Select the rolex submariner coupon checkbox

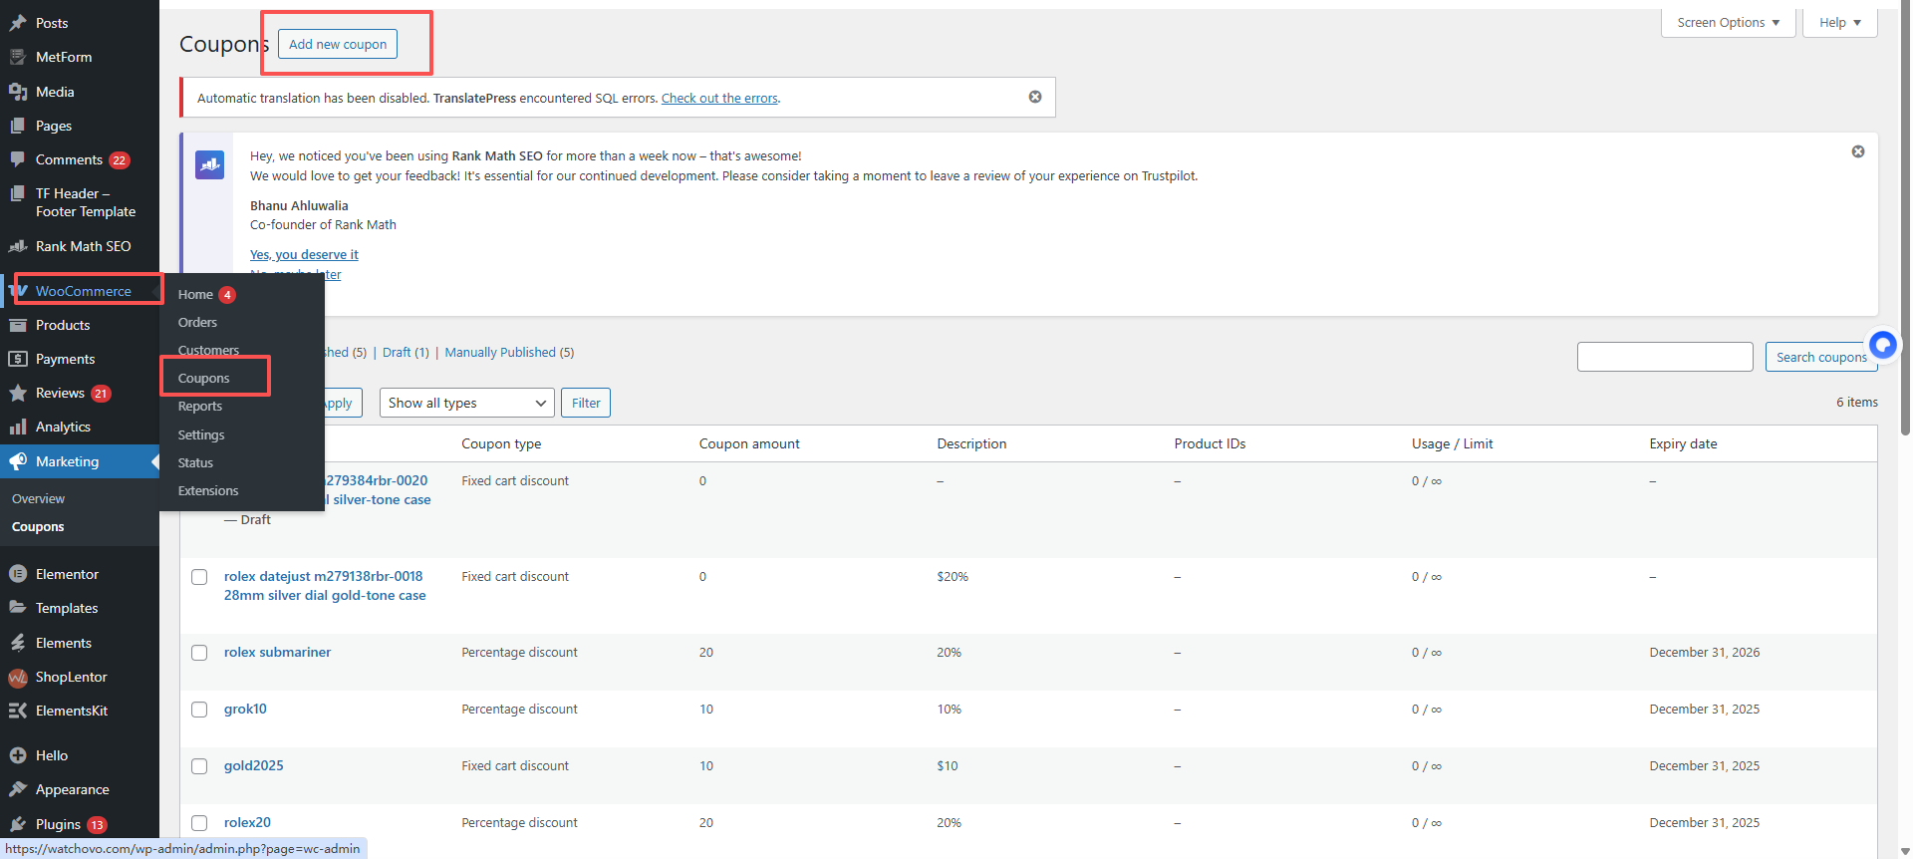pyautogui.click(x=199, y=653)
